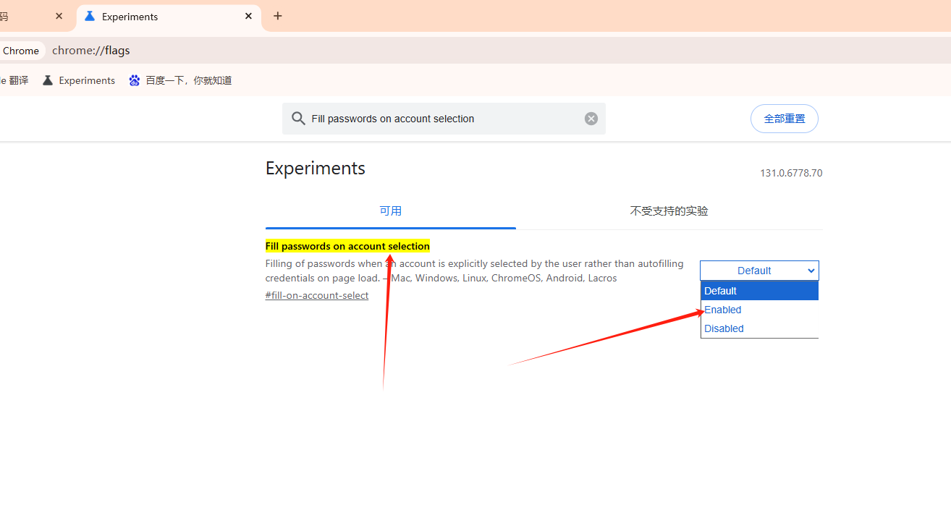Focus the flags search input field
This screenshot has width=951, height=518.
[x=444, y=119]
